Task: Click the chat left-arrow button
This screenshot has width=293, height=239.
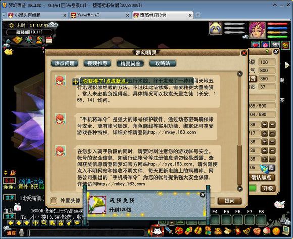Action: 11,223
